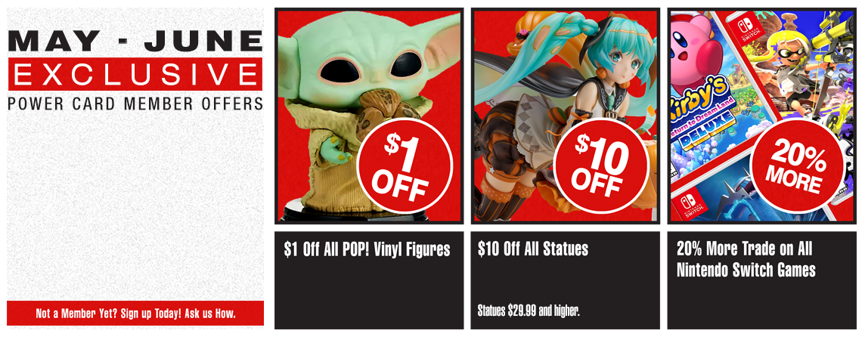The height and width of the screenshot is (340, 862).
Task: Click the top Nintendo Switch logo
Action: coord(746,28)
